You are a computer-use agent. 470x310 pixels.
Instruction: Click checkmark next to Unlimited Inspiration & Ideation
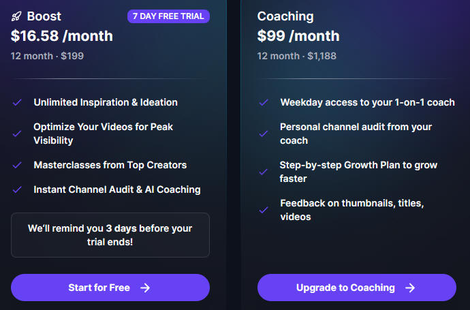click(x=17, y=102)
